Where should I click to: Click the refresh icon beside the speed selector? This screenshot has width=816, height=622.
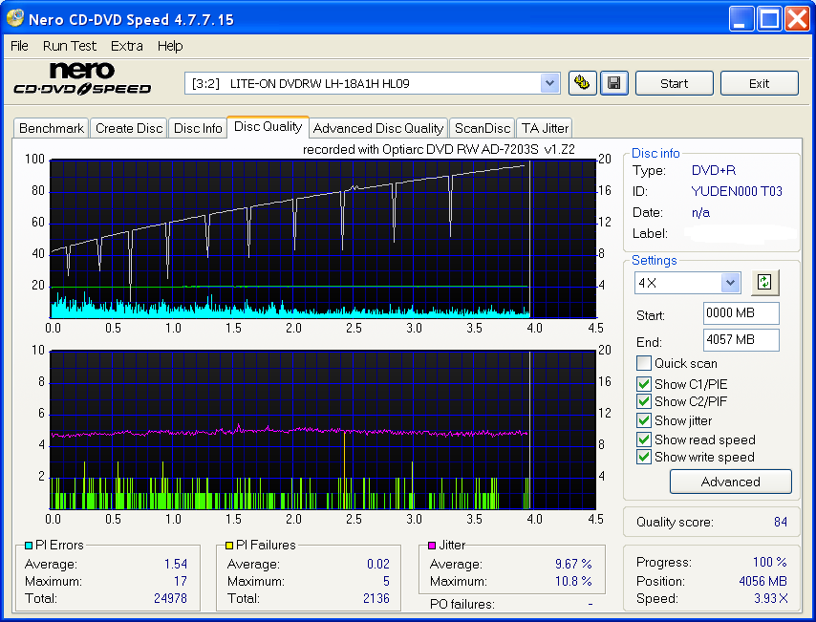click(763, 283)
